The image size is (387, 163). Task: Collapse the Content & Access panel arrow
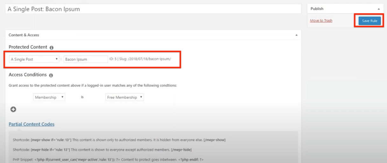pyautogui.click(x=296, y=35)
